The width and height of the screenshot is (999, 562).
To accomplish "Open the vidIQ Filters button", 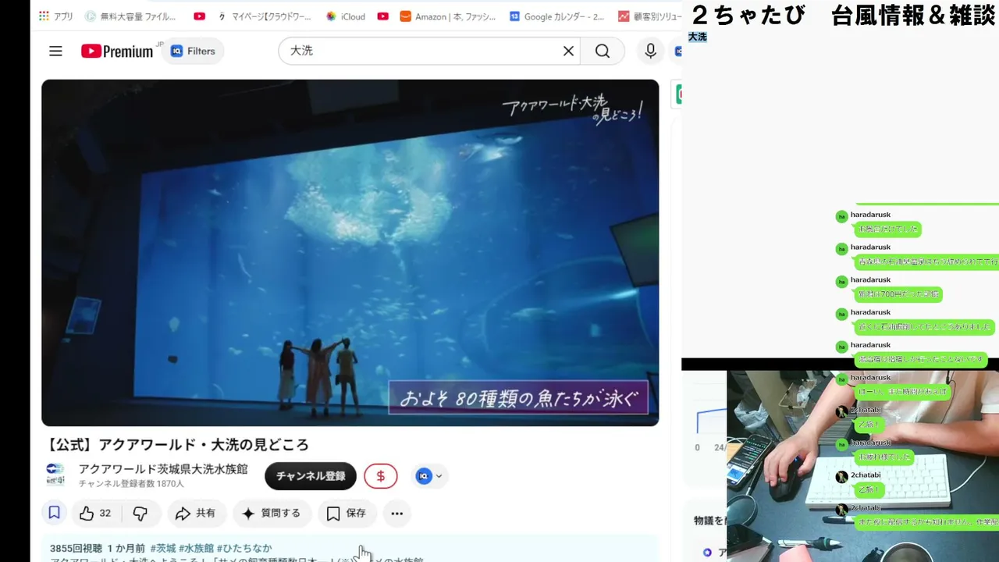I will 192,52.
